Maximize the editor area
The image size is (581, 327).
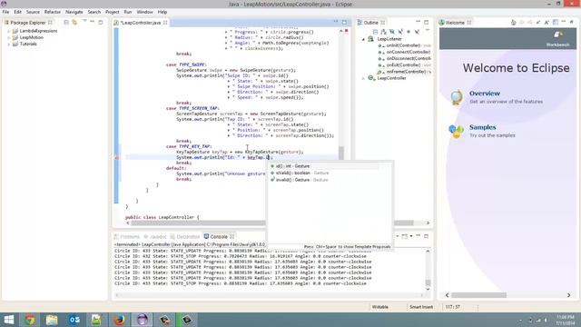click(344, 22)
